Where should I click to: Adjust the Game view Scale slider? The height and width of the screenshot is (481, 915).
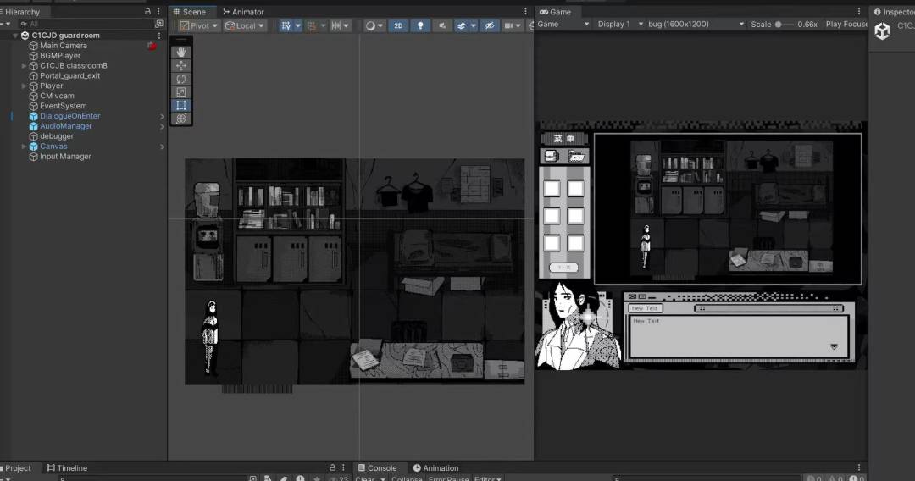point(785,25)
